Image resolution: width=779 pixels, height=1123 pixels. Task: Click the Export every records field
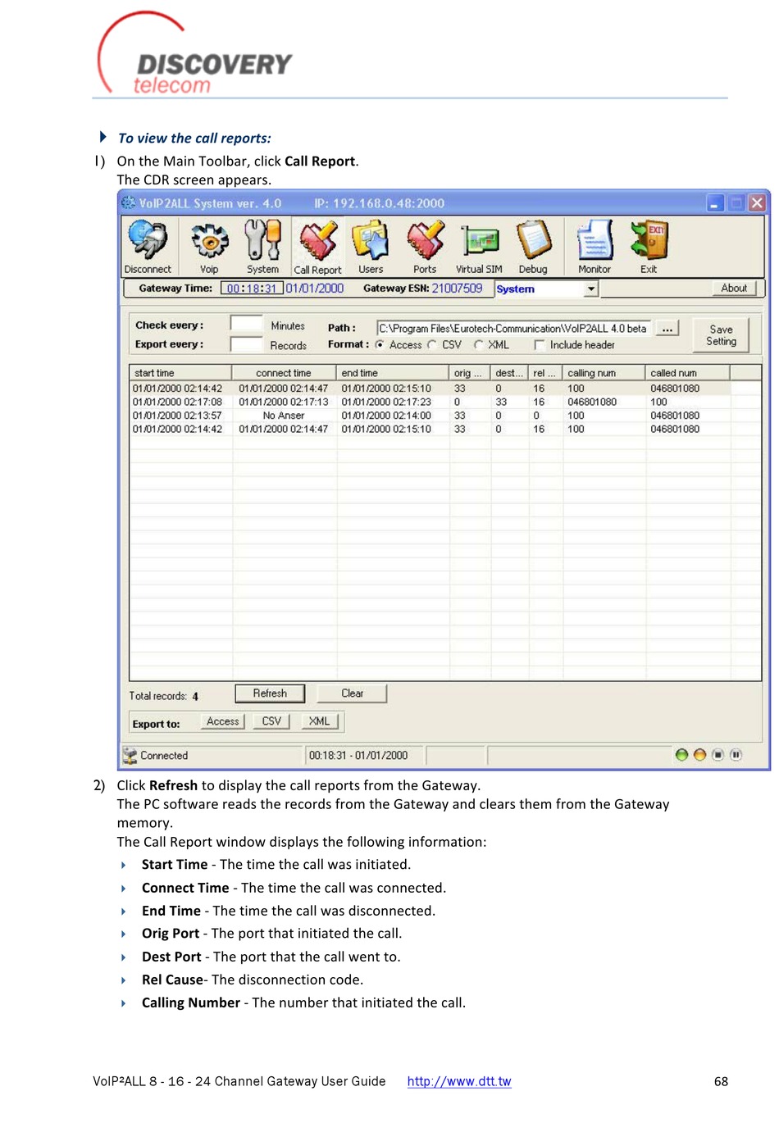pyautogui.click(x=246, y=344)
